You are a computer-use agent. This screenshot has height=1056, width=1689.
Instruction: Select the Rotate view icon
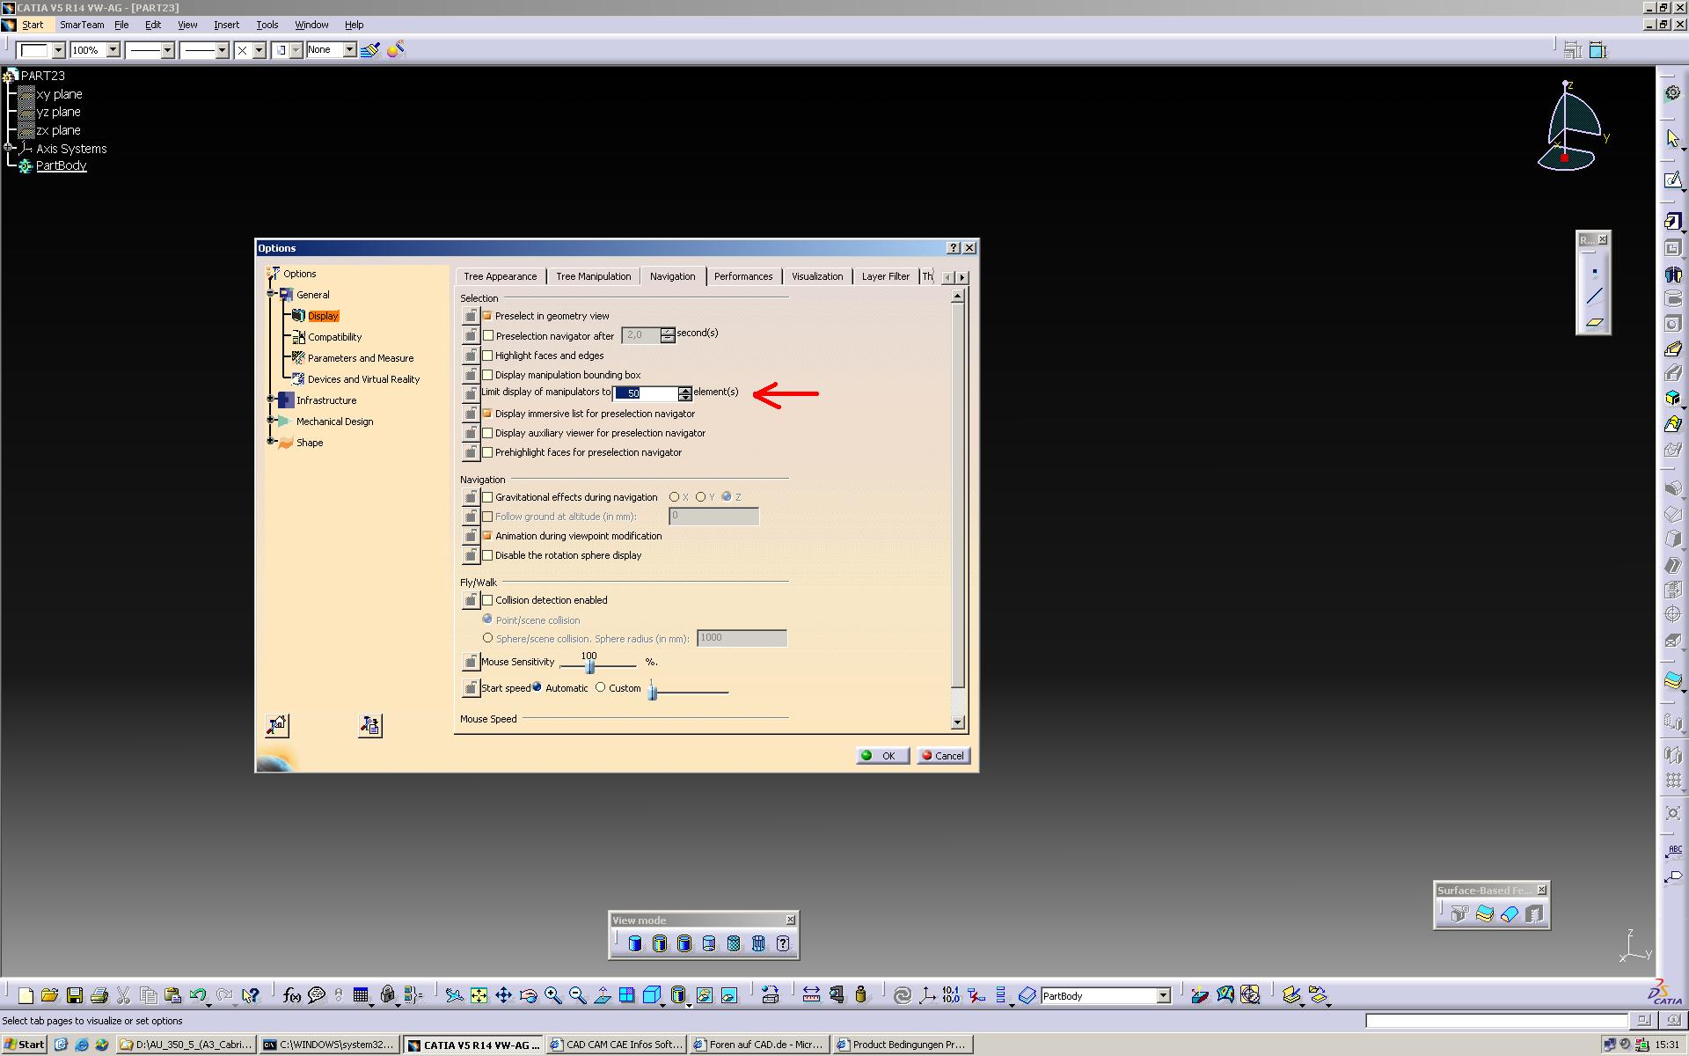pyautogui.click(x=528, y=995)
